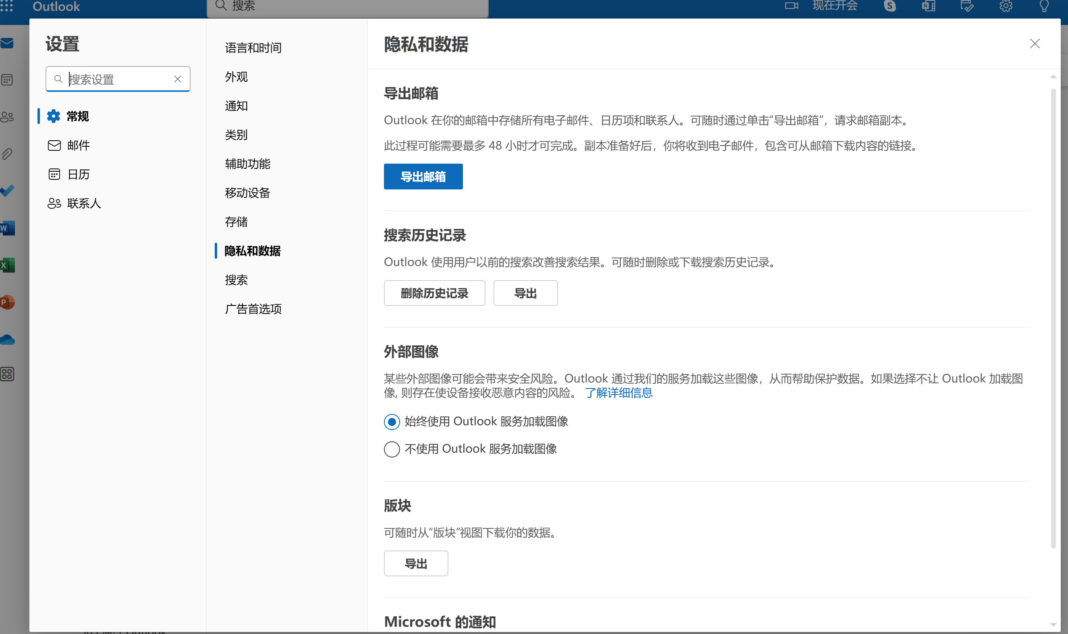Open OneDrive cloud icon in sidebar
The image size is (1068, 634).
click(x=8, y=340)
